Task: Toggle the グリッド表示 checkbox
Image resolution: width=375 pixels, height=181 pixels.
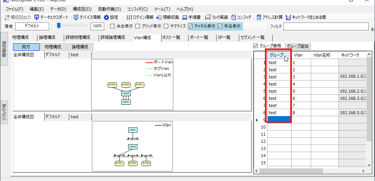Action: point(138,26)
